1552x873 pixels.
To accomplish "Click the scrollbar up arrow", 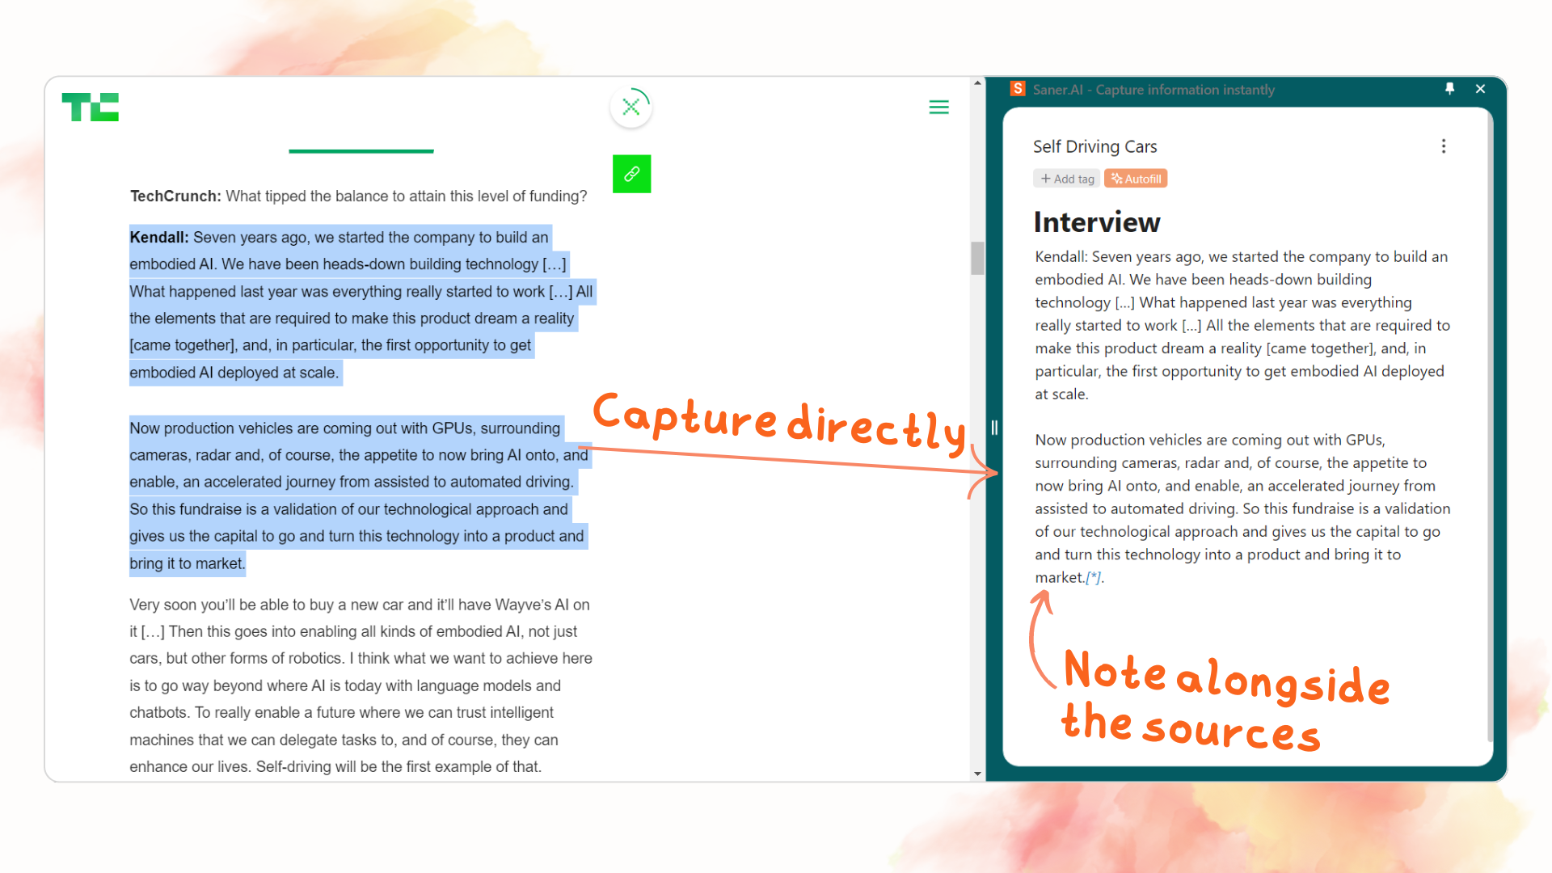I will point(977,83).
